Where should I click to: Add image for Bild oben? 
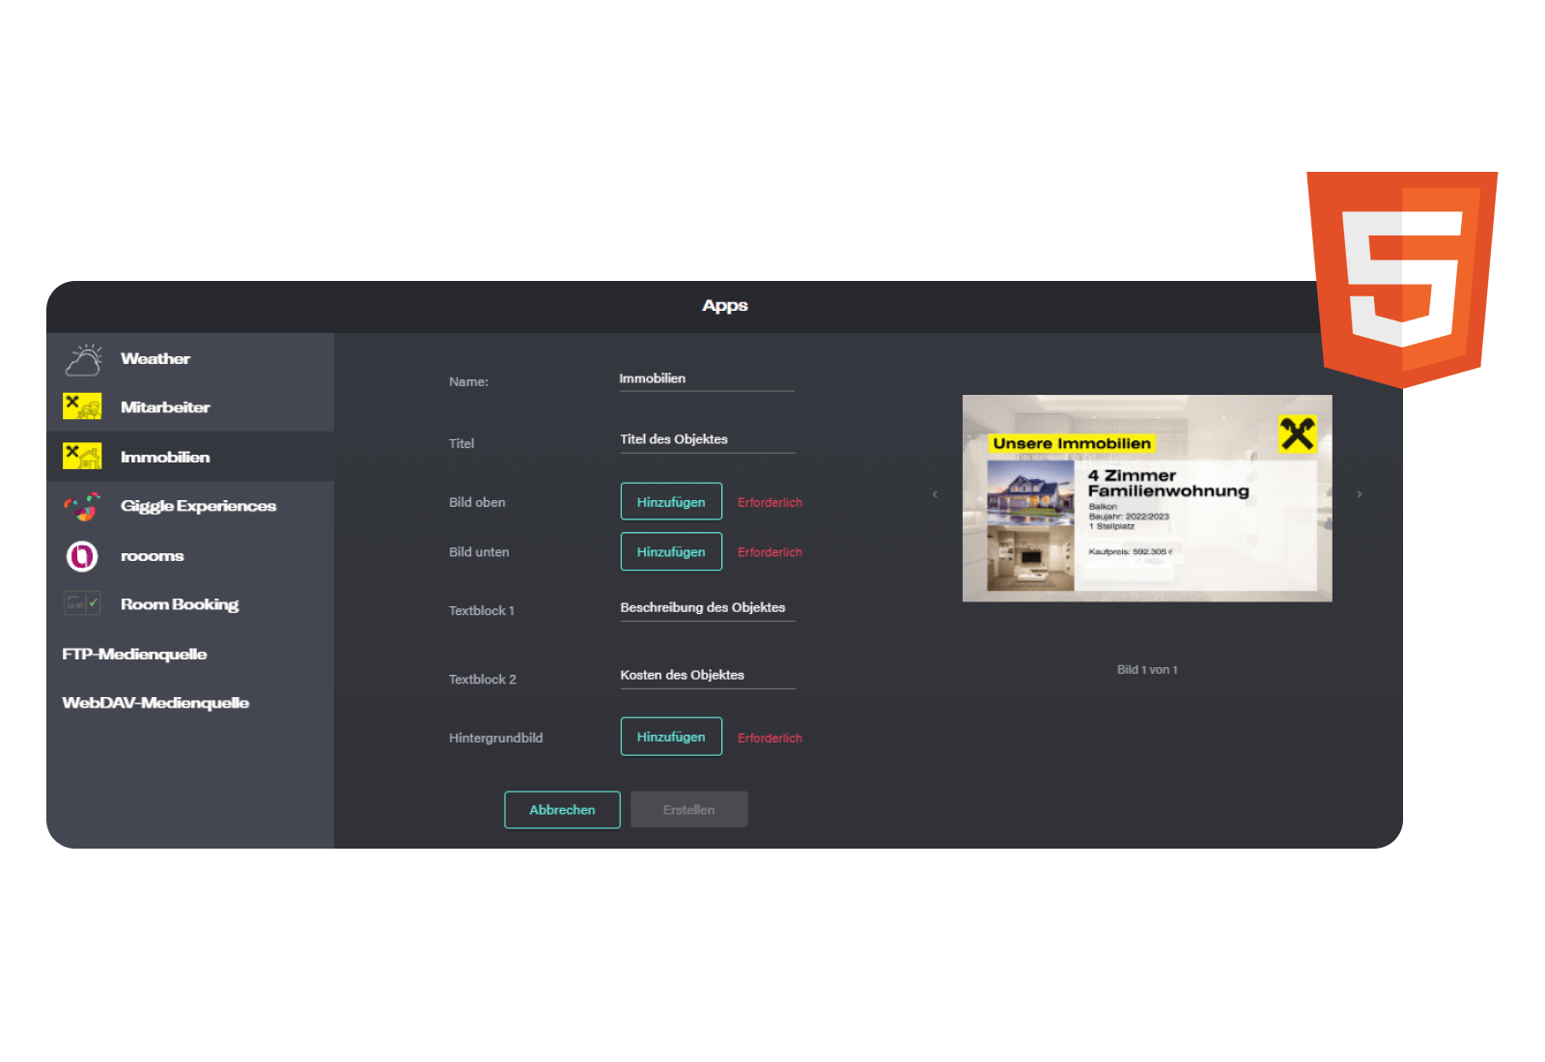pyautogui.click(x=671, y=502)
